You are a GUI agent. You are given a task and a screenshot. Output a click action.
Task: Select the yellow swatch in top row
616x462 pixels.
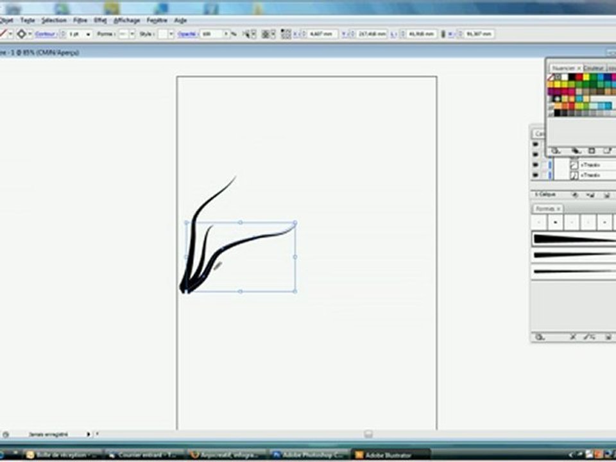click(x=586, y=78)
